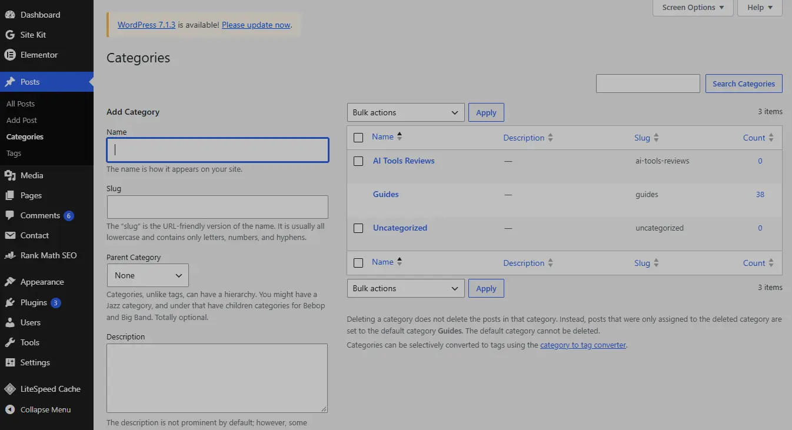Open the LiteSpeed Cache diamond icon
792x430 pixels.
pyautogui.click(x=10, y=389)
